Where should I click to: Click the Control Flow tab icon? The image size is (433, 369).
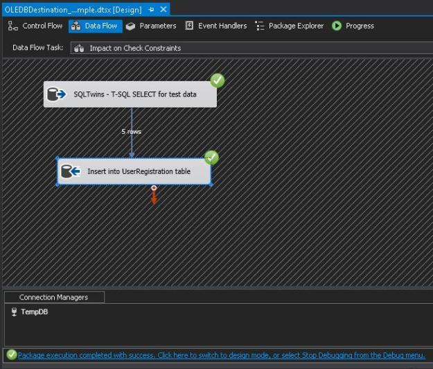(x=12, y=26)
